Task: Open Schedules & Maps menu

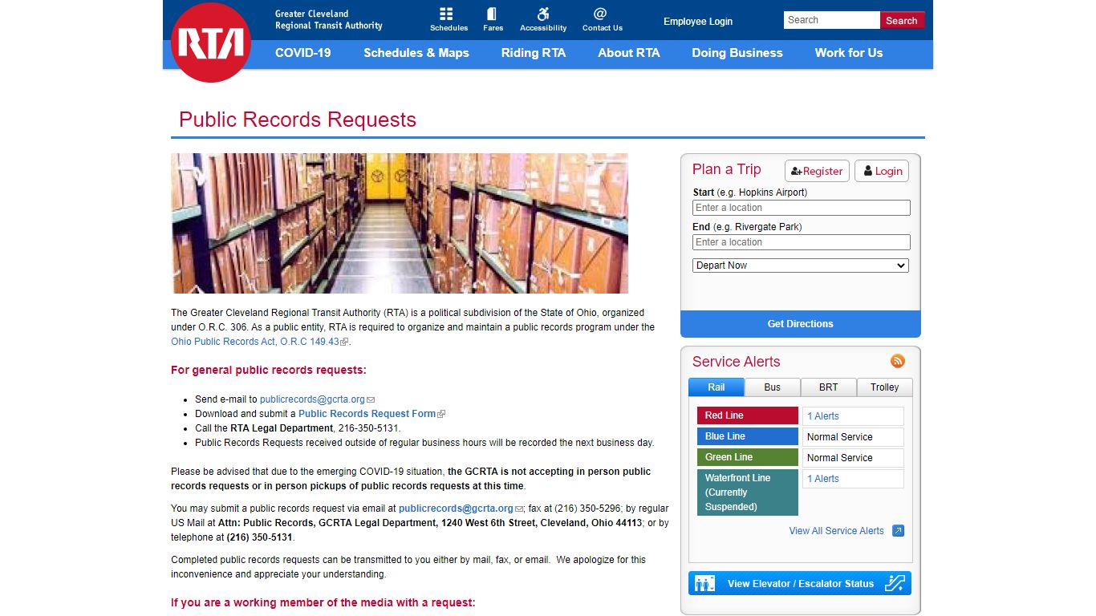Action: click(416, 53)
